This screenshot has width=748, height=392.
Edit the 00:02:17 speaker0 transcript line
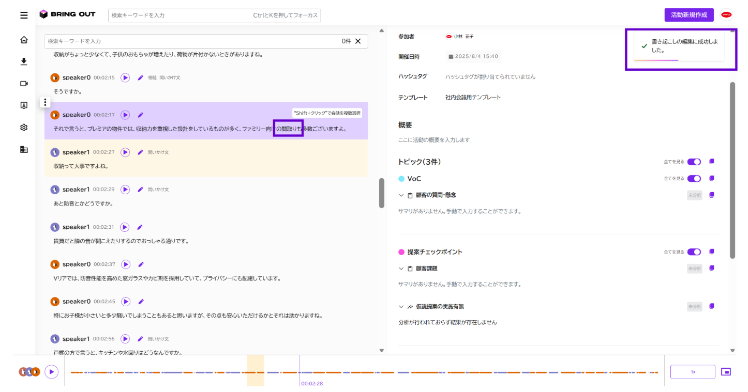(x=141, y=115)
